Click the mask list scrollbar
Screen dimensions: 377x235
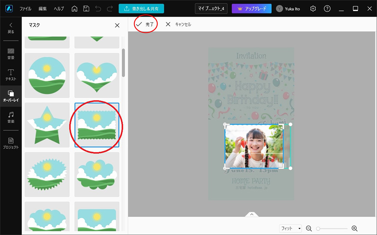pyautogui.click(x=123, y=63)
